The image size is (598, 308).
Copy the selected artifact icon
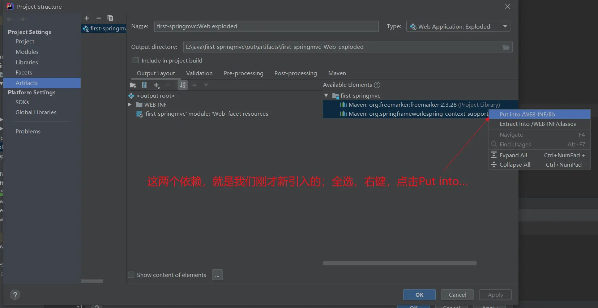pos(110,18)
